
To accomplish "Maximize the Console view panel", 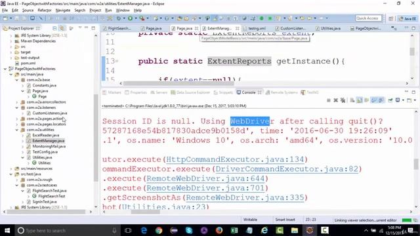I will point(413,92).
